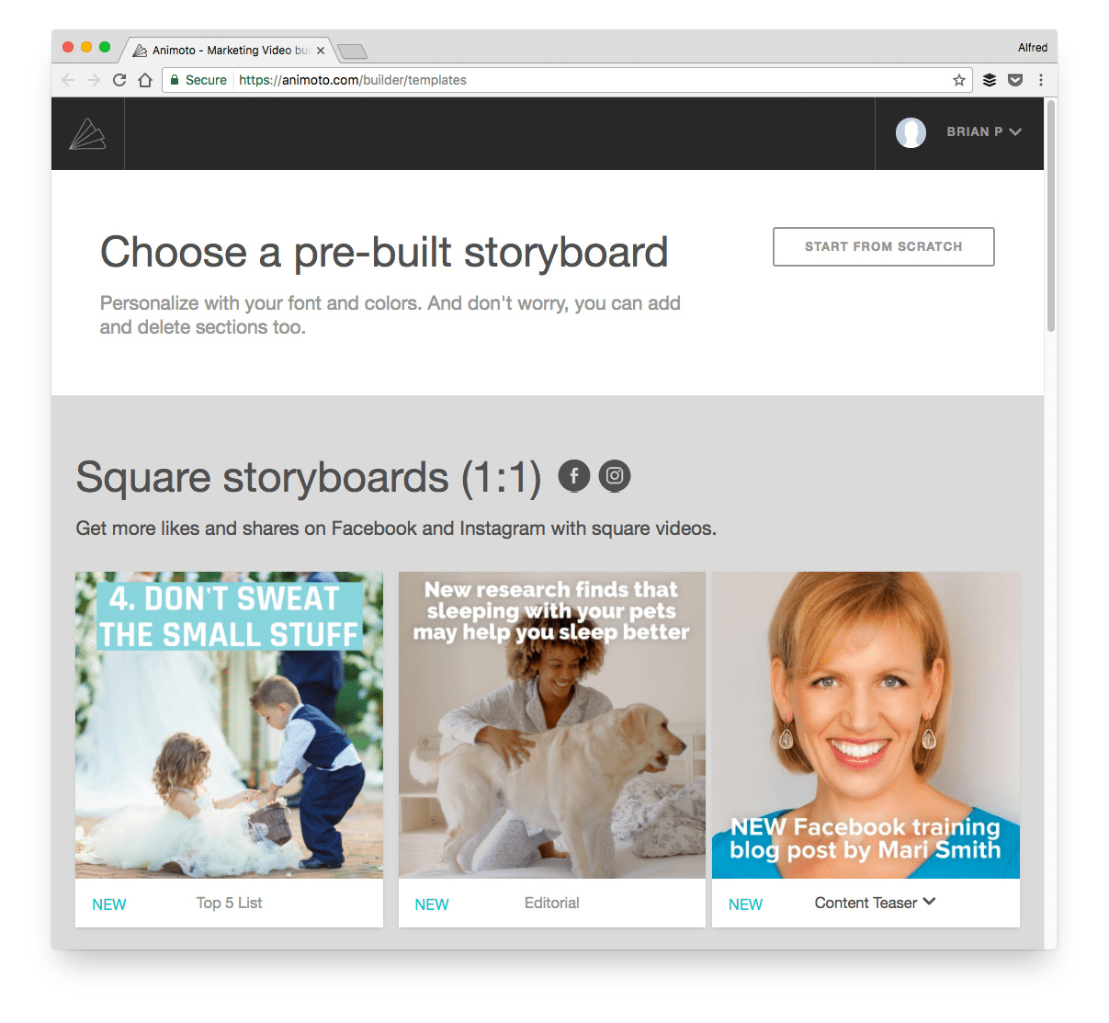The image size is (1109, 1023).
Task: Open the Buffer layers extension icon
Action: point(990,80)
